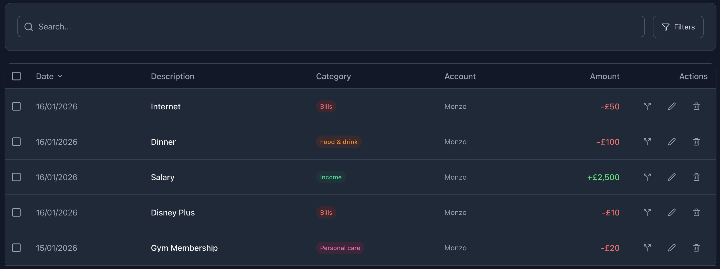Click the Food & drink colored badge
720x269 pixels.
[x=338, y=142]
